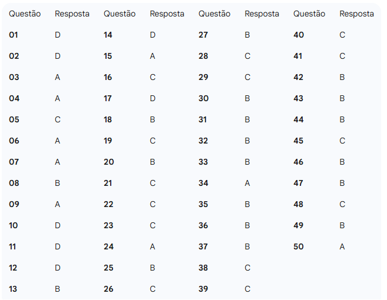Image resolution: width=387 pixels, height=300 pixels.
Task: Select question number 39
Action: (203, 289)
